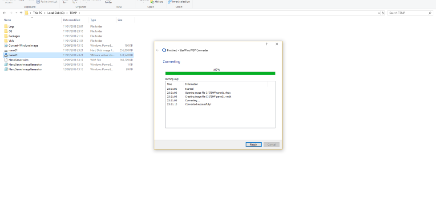The height and width of the screenshot is (200, 436).
Task: Click the 100% green progress bar
Action: coord(220,73)
